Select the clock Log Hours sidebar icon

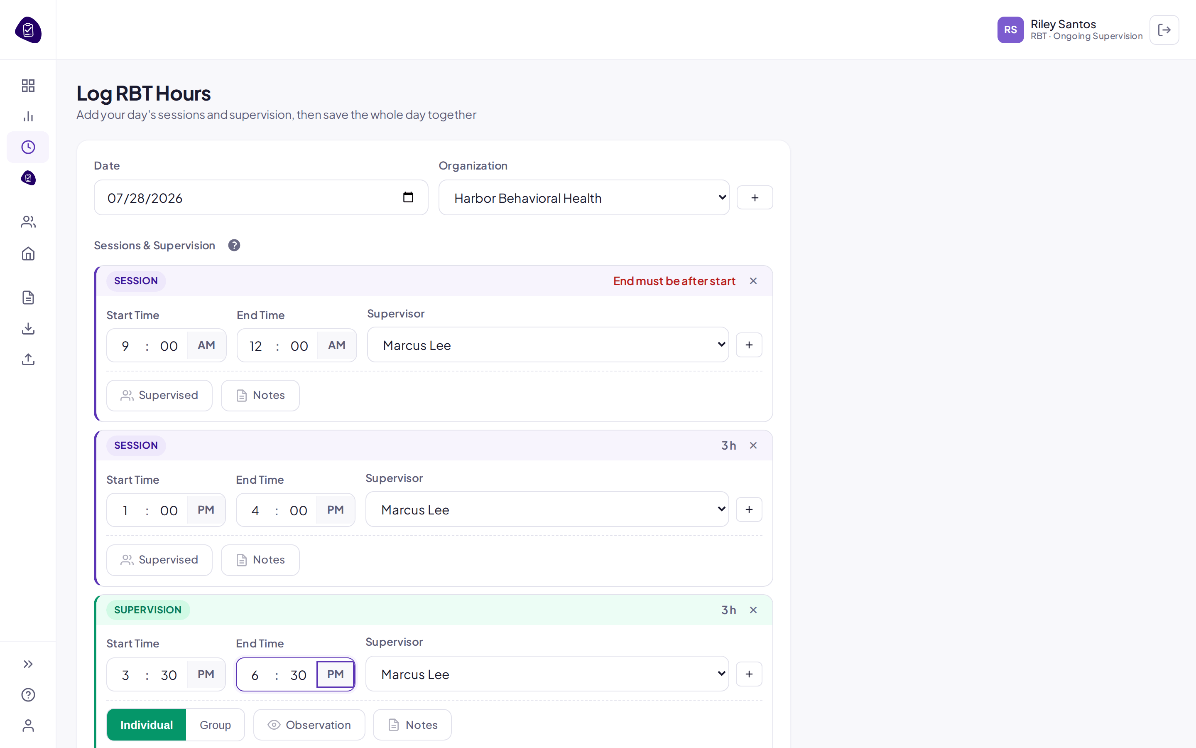tap(28, 147)
